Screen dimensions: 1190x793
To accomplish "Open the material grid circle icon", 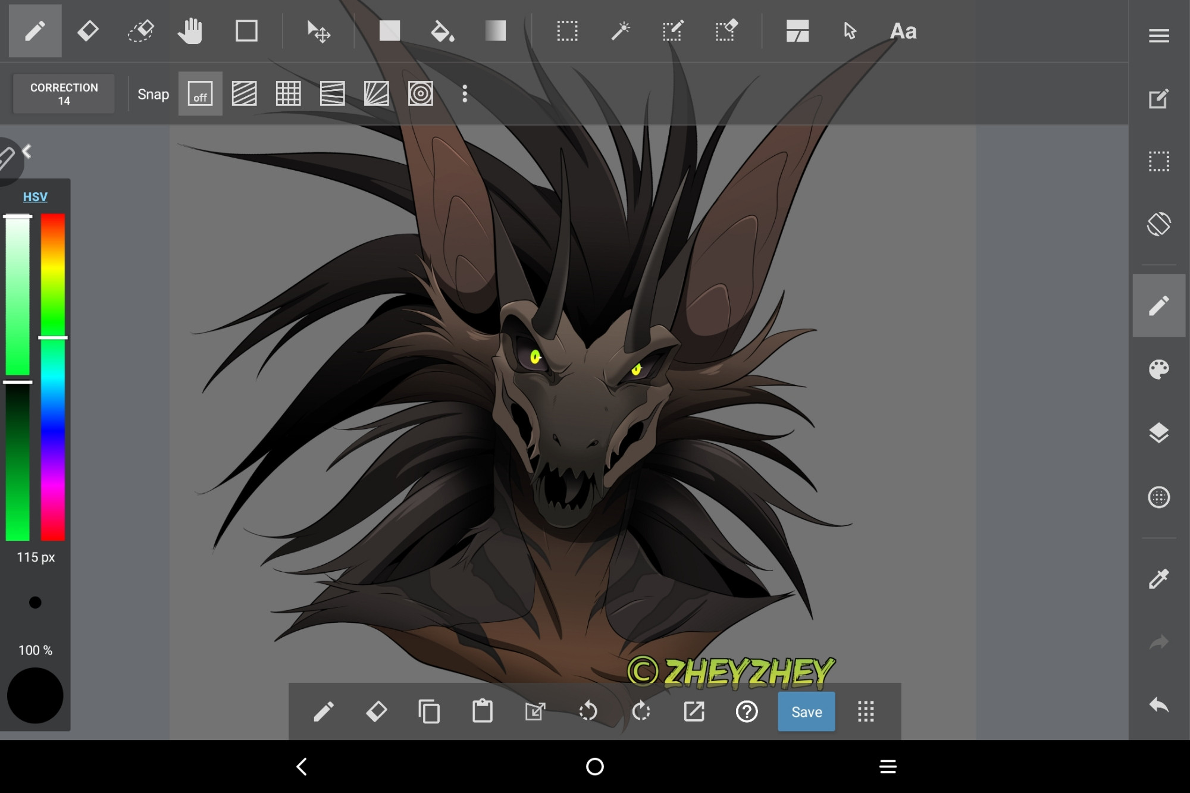I will coord(1159,497).
